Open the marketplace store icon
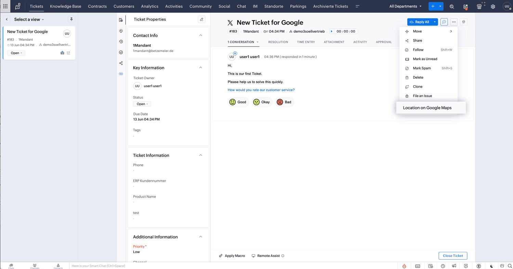Image resolution: width=513 pixels, height=269 pixels. pos(479,6)
